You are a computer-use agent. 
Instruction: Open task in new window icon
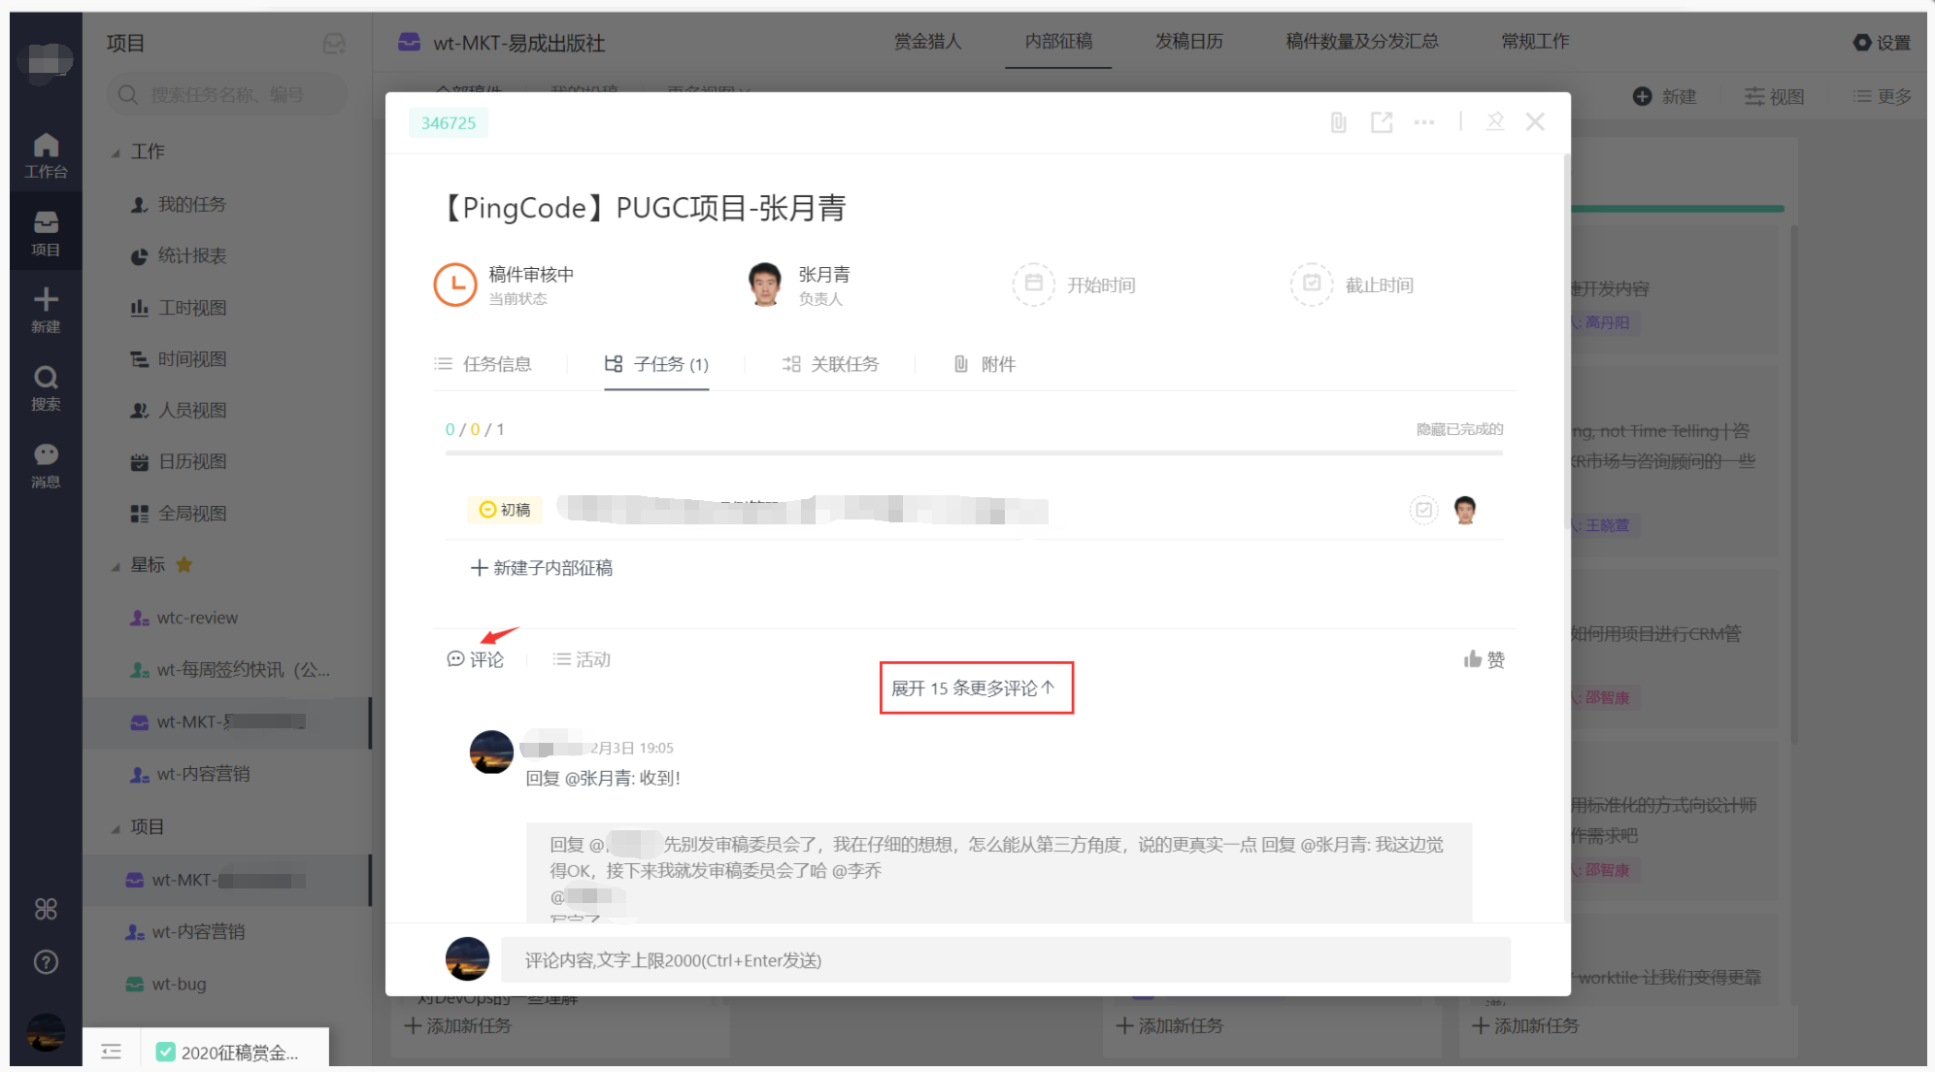pos(1381,122)
